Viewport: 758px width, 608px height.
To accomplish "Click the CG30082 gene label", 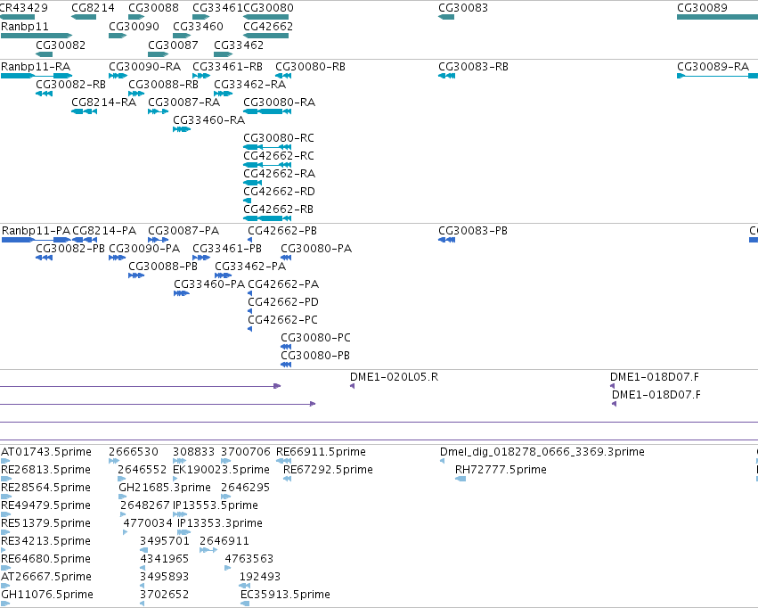I will [61, 45].
